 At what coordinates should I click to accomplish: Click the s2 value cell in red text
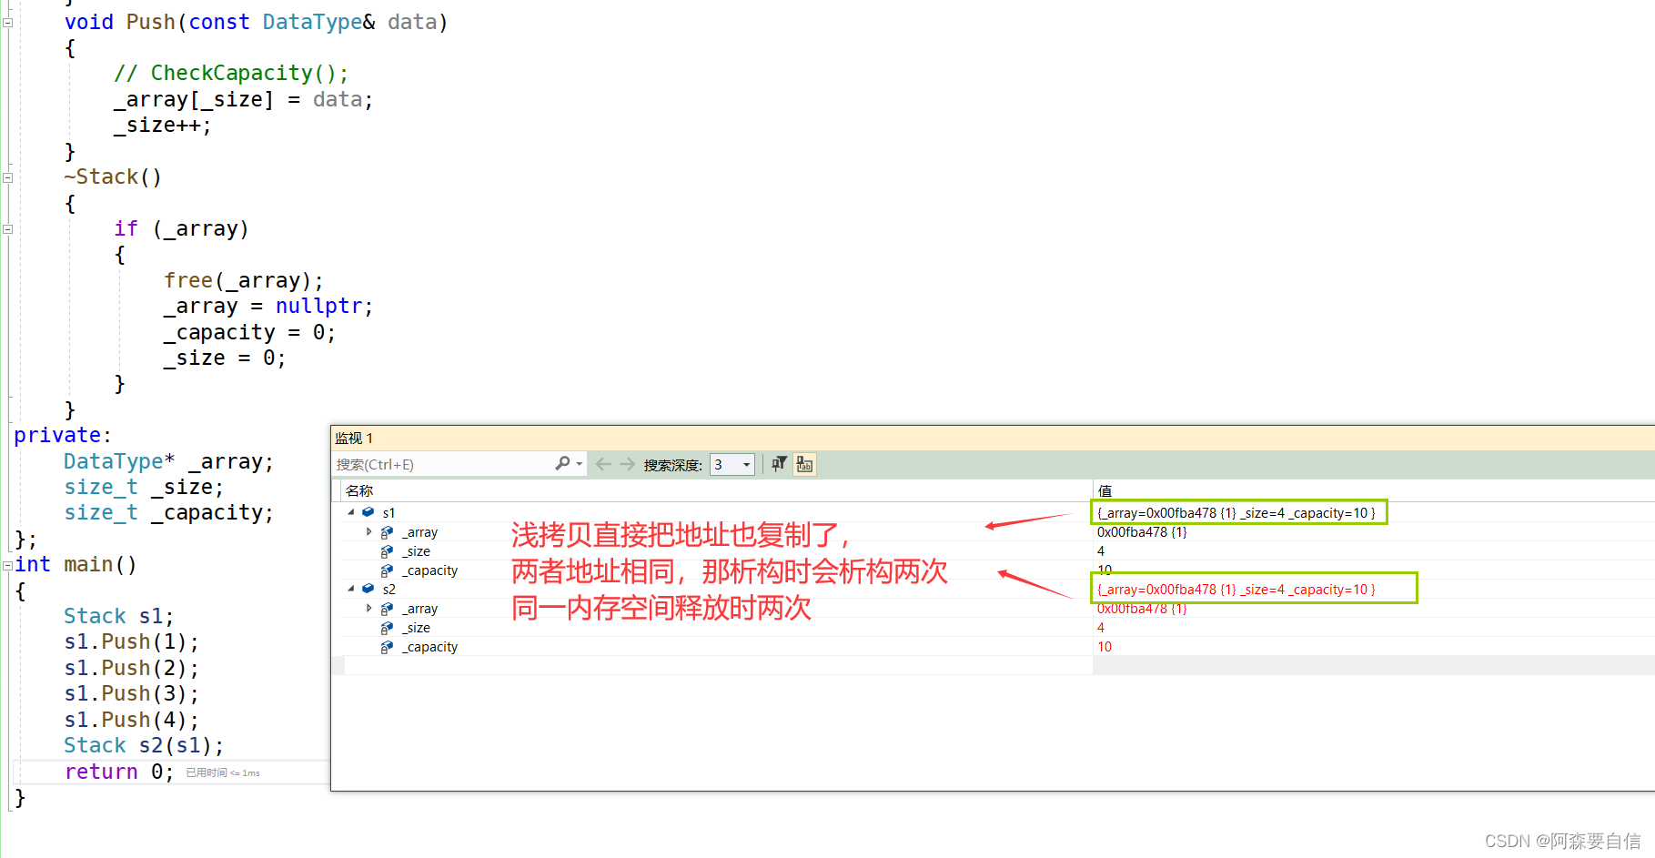pos(1236,590)
